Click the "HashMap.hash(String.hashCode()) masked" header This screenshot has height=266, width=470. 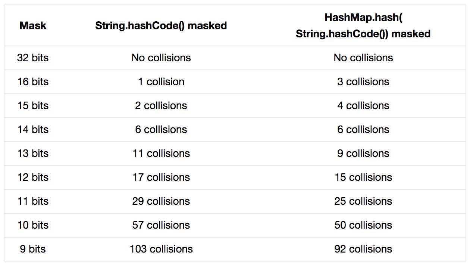[x=363, y=26]
